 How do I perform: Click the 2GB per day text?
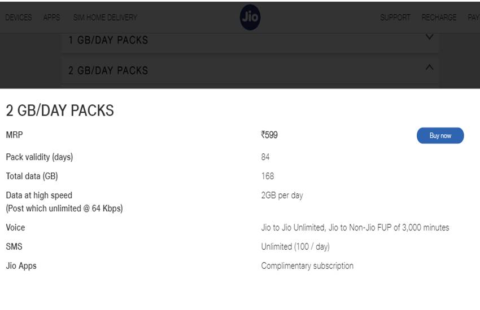pos(282,196)
